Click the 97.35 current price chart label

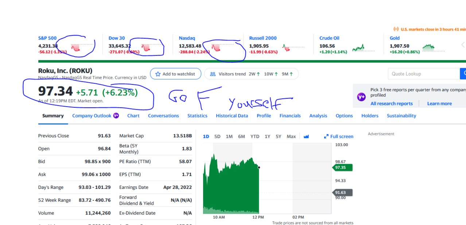(342, 167)
